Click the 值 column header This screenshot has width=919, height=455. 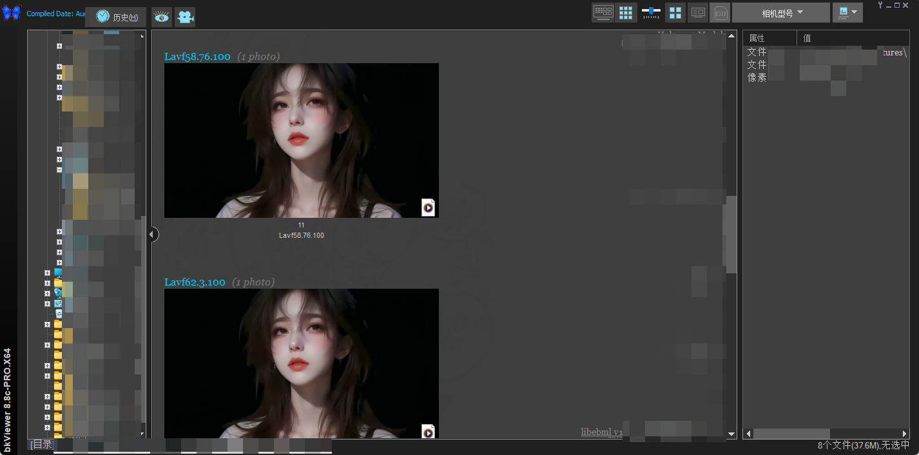(x=853, y=38)
